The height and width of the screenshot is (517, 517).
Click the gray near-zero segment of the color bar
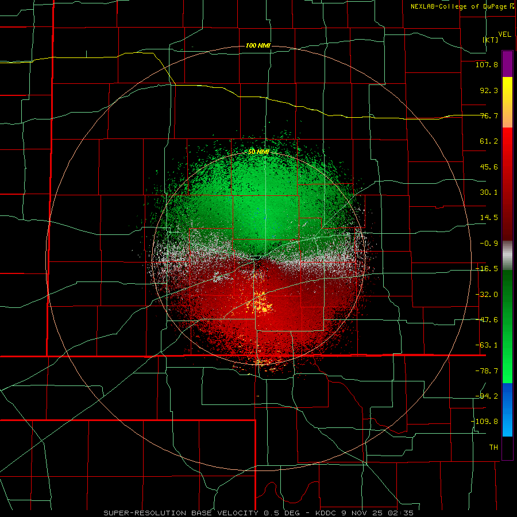pos(507,256)
